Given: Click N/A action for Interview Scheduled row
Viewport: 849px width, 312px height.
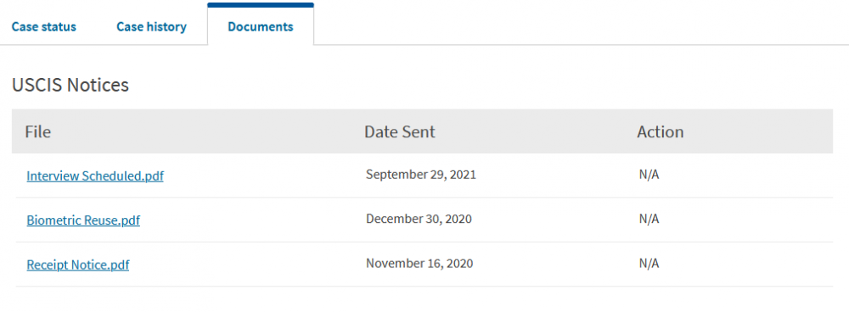Looking at the screenshot, I should click(649, 175).
